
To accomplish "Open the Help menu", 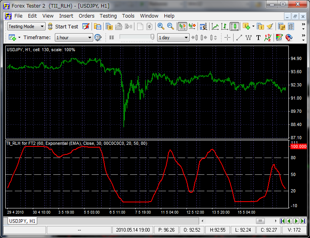I will pyautogui.click(x=169, y=16).
